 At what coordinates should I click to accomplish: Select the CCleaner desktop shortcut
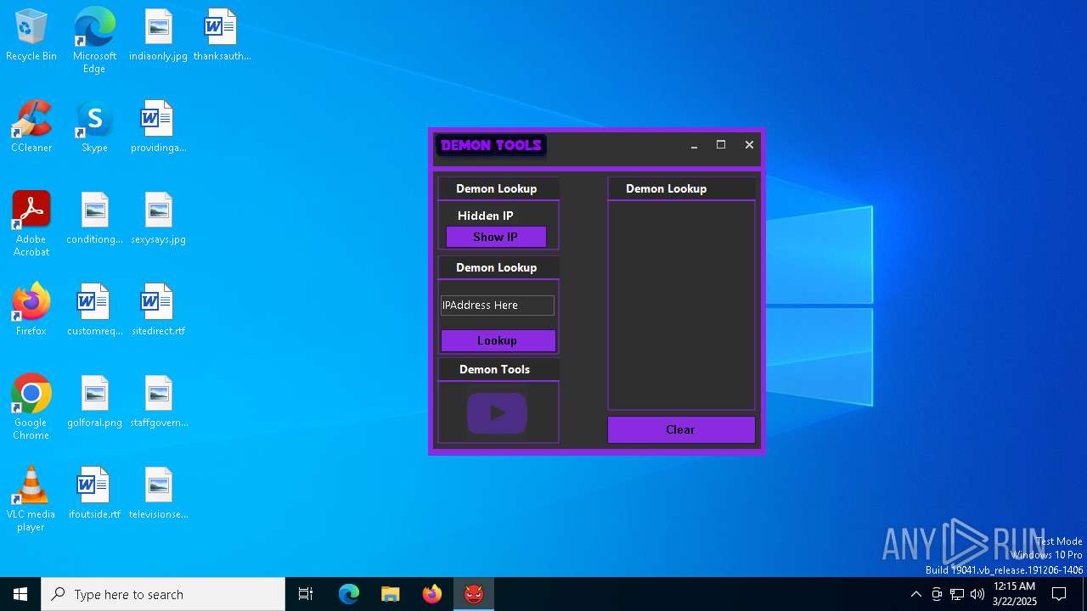pos(31,127)
